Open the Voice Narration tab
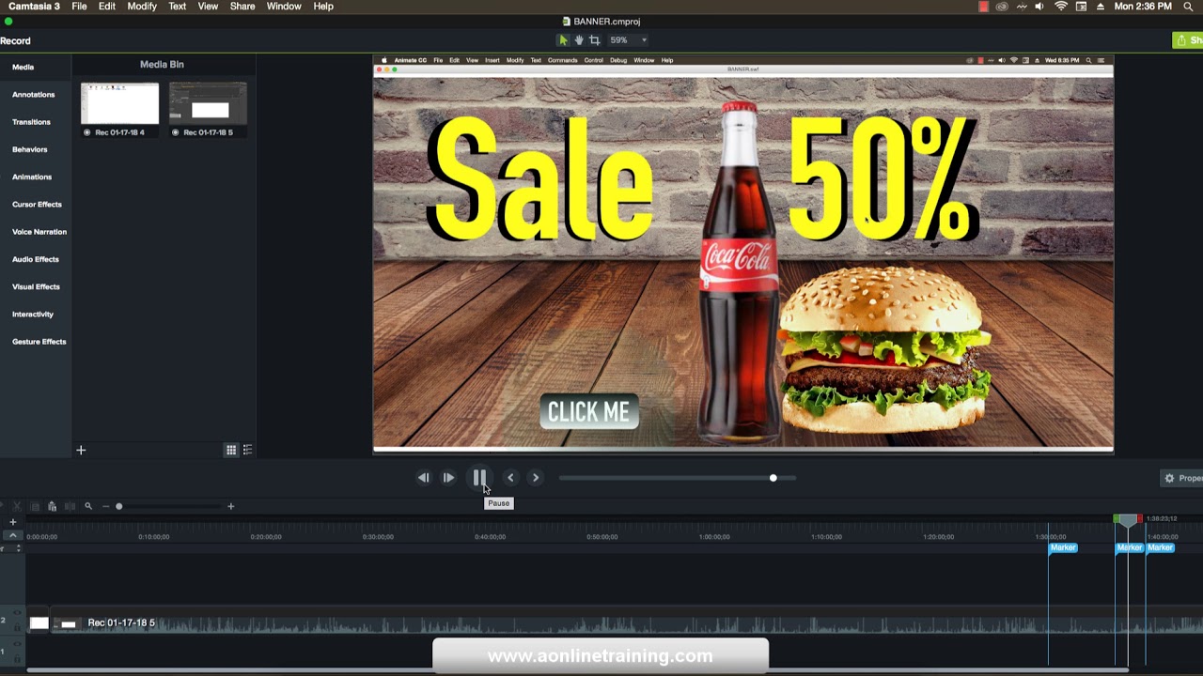Image resolution: width=1203 pixels, height=676 pixels. click(39, 232)
